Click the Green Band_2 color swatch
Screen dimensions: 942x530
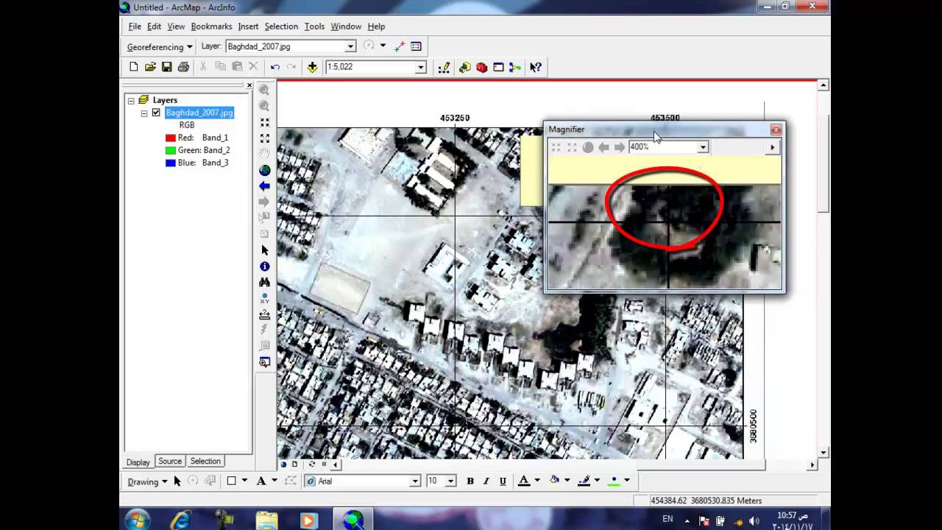(171, 151)
